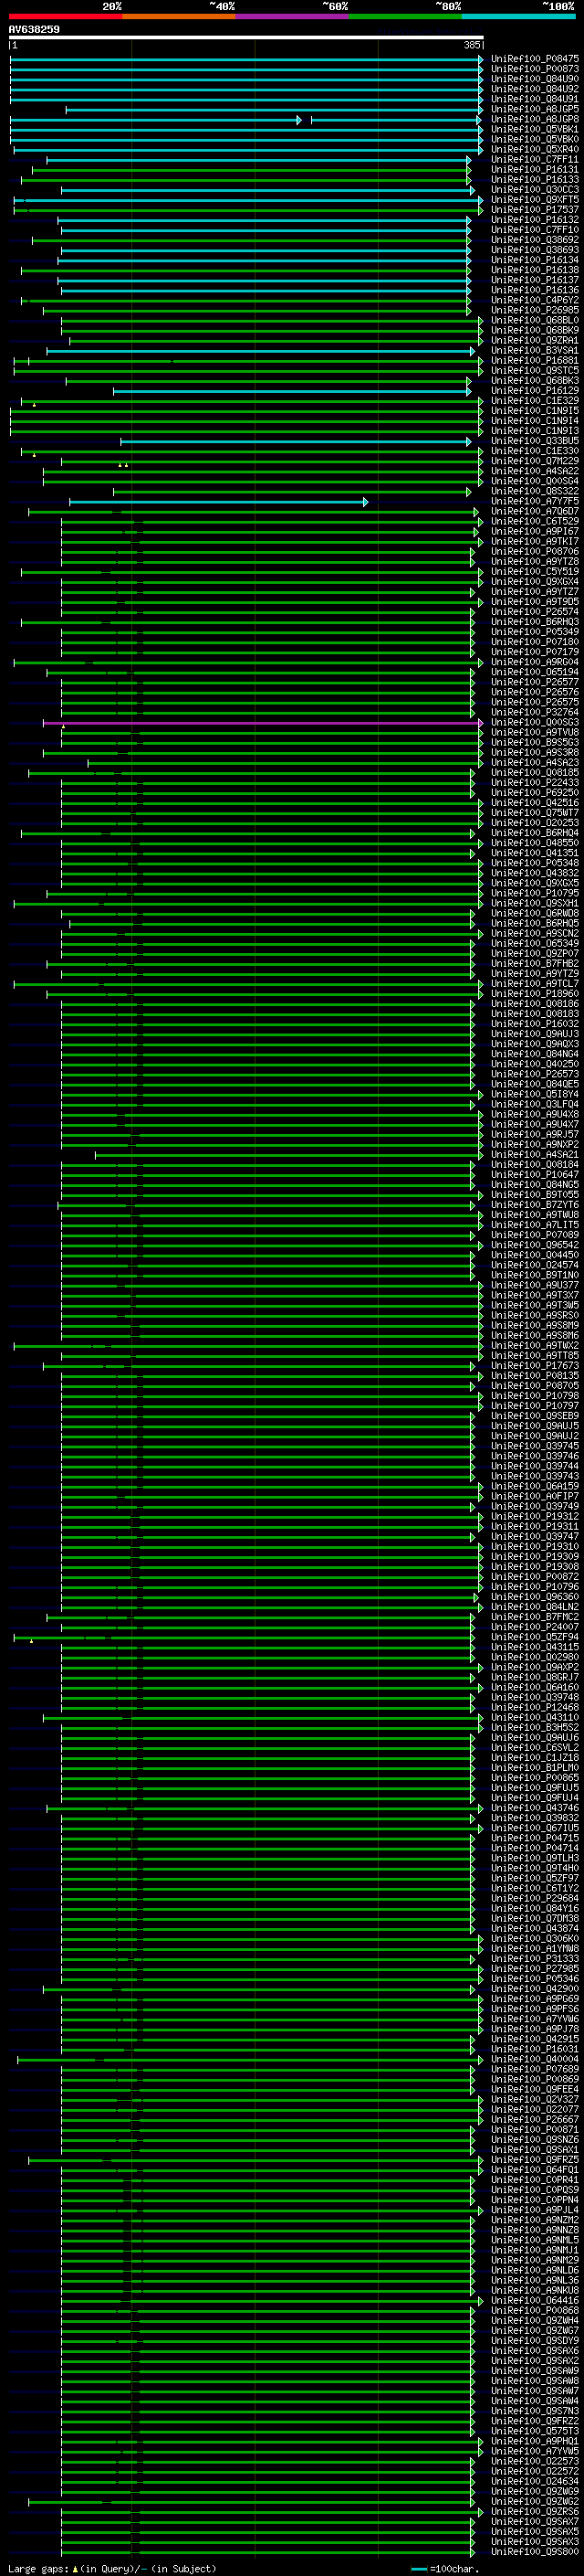Click the orange segment of the identity color scale
Viewport: 584px width, 2576px height.
click(179, 16)
